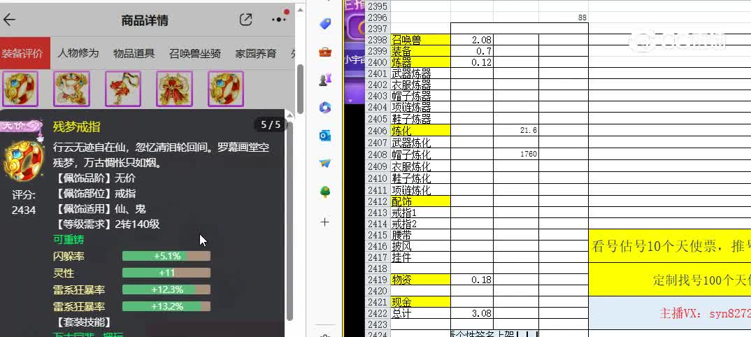Screen dimensions: 751x337
Task: Select the cell with value 0.12
Action: click(472, 62)
